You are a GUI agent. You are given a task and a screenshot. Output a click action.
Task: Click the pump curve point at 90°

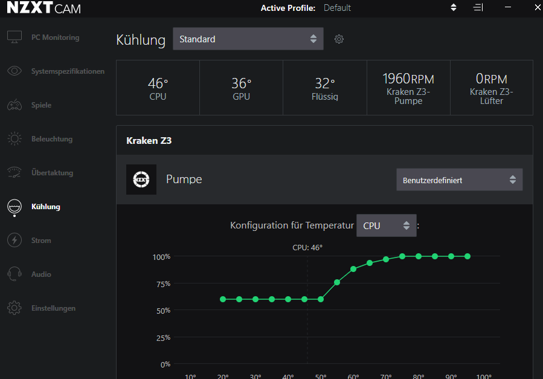pos(451,256)
